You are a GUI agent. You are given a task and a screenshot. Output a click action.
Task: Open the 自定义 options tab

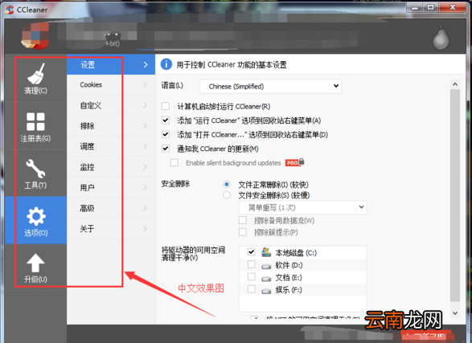[x=111, y=105]
